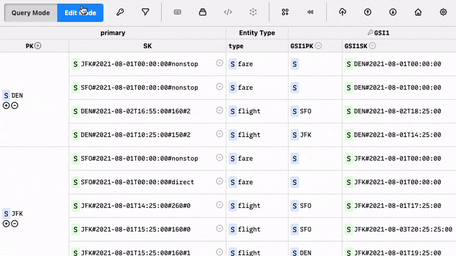Click the dashed circle toolbar icon
The width and height of the screenshot is (456, 256).
pos(253,12)
